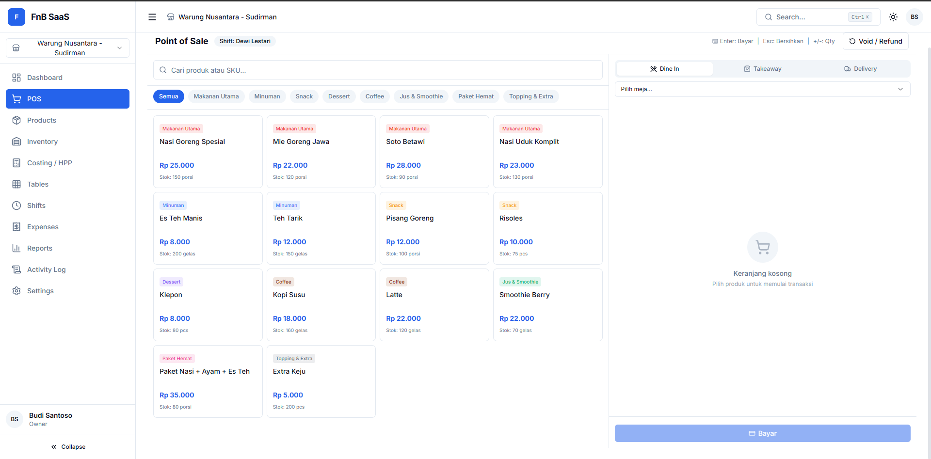
Task: Click the Cari produk atau SKU field
Action: click(378, 70)
